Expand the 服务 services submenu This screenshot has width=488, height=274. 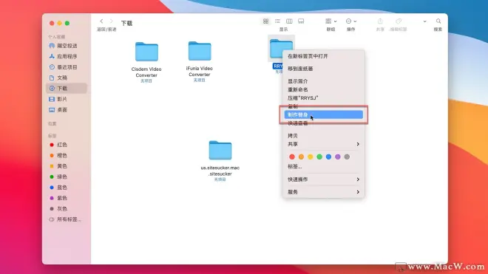coord(323,192)
